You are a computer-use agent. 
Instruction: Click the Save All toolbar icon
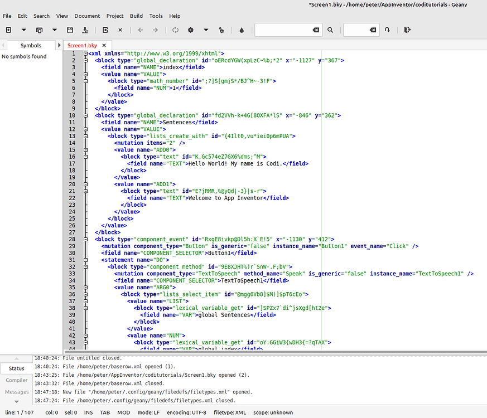[85, 30]
